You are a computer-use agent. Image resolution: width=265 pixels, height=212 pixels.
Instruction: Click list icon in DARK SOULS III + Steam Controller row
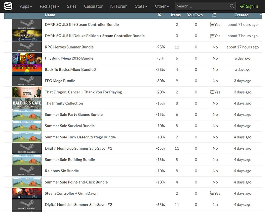point(212,25)
